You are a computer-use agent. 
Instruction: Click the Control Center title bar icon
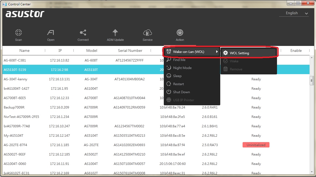(4, 4)
